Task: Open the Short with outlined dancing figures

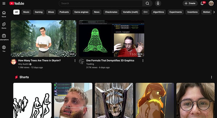Action: [x=32, y=101]
